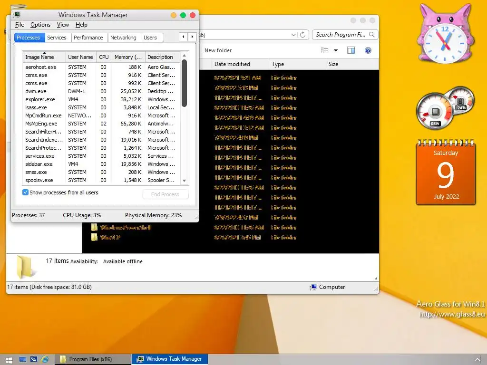Launch Internet Explorer from the taskbar

[45, 359]
